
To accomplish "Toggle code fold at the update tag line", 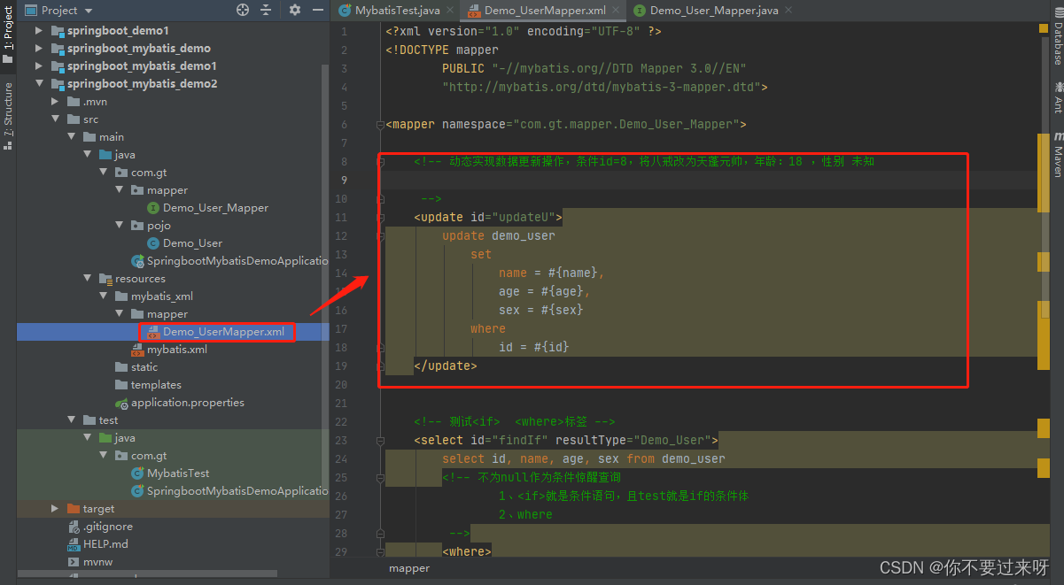I will pos(381,217).
